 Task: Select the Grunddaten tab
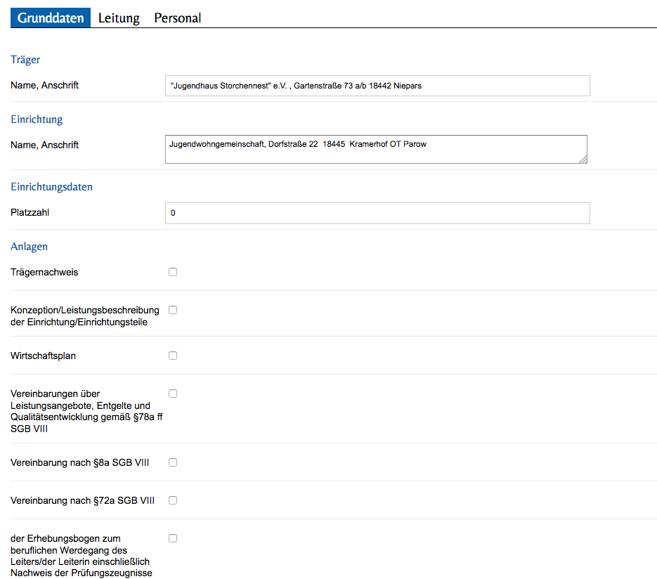[x=51, y=18]
